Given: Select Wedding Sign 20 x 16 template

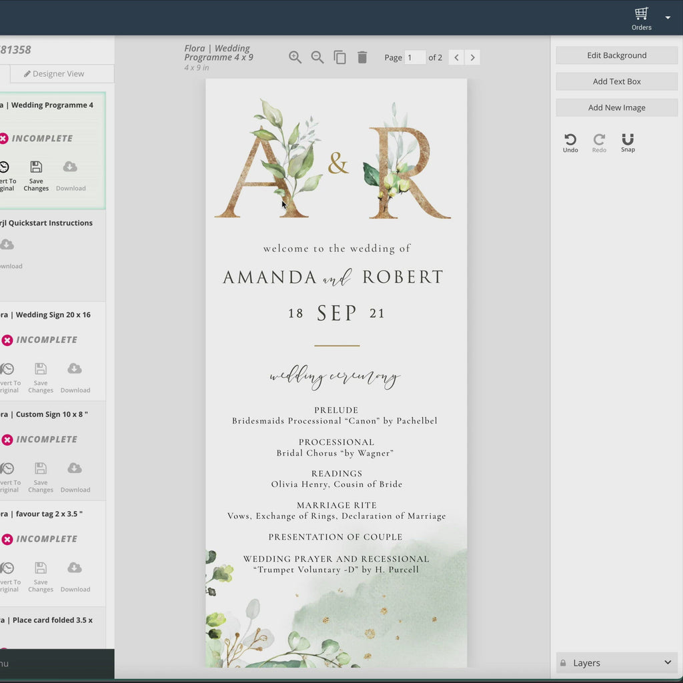Looking at the screenshot, I should pyautogui.click(x=45, y=315).
